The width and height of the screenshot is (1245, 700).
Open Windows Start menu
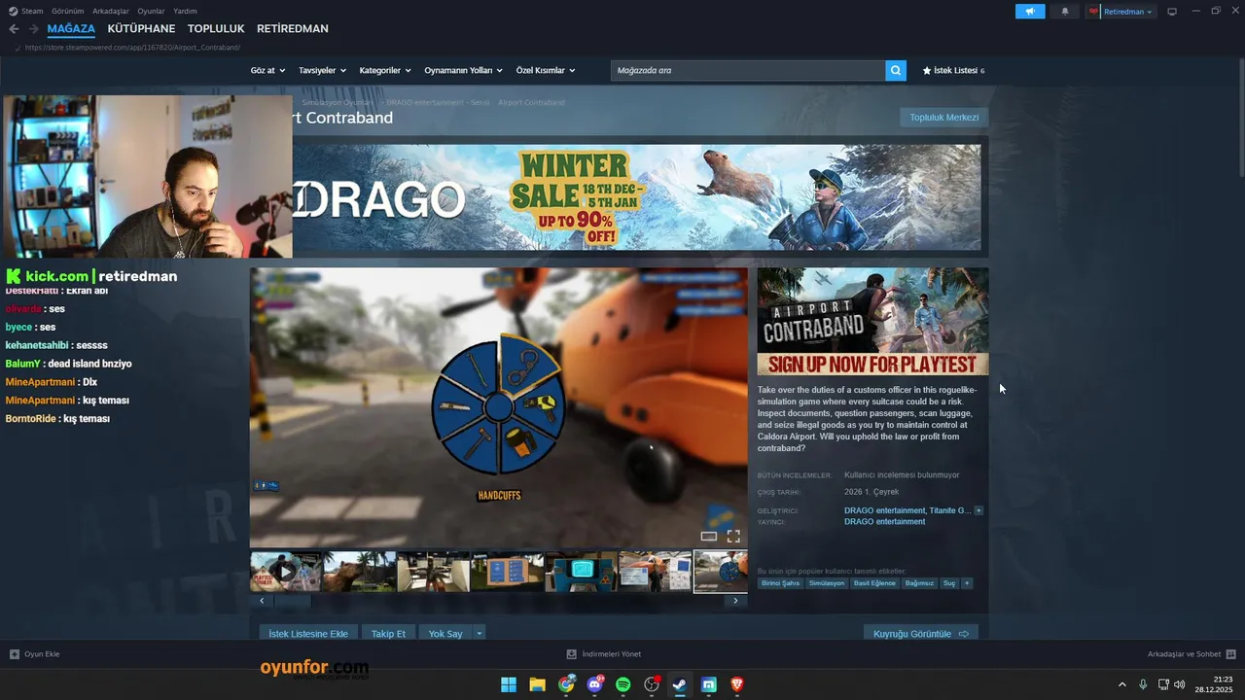(509, 684)
